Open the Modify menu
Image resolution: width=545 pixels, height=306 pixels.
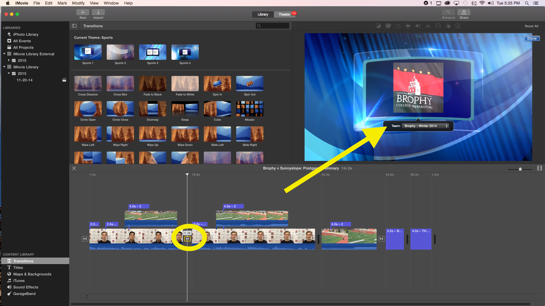pyautogui.click(x=78, y=3)
